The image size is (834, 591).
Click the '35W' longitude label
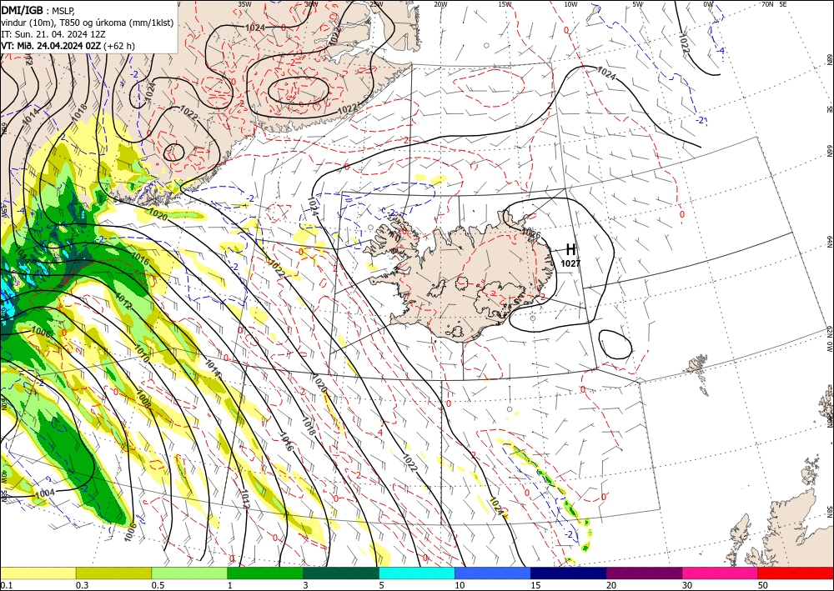pyautogui.click(x=244, y=4)
